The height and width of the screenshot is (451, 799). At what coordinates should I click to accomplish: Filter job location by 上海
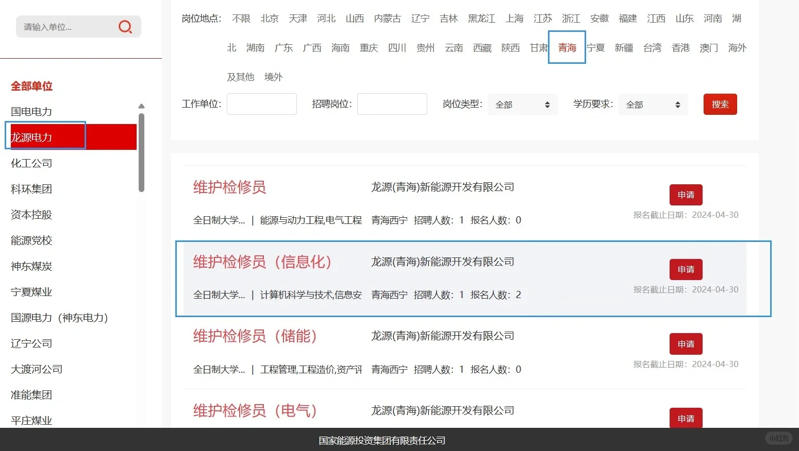click(x=514, y=19)
